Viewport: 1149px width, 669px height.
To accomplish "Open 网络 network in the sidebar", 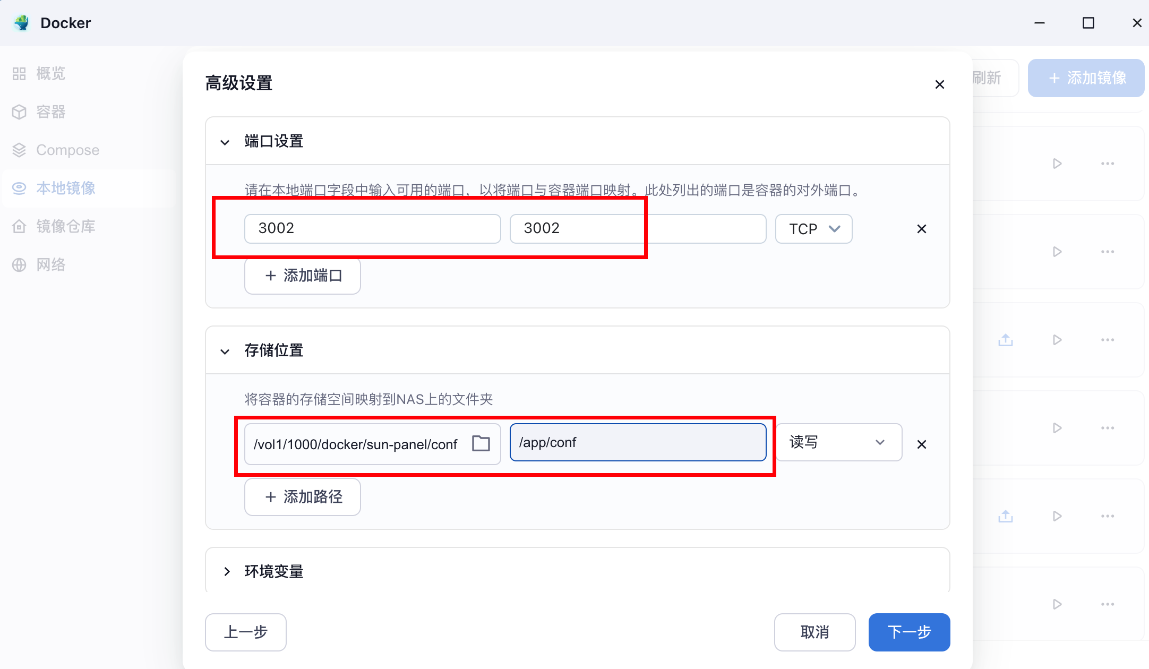I will (50, 265).
